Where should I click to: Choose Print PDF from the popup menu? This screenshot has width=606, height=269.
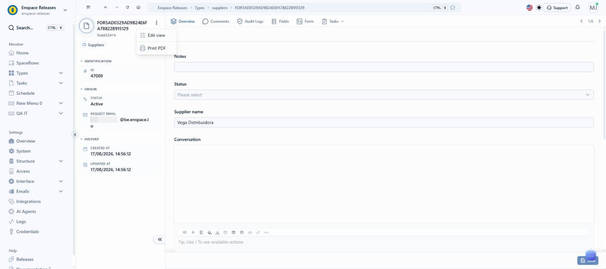[x=156, y=48]
